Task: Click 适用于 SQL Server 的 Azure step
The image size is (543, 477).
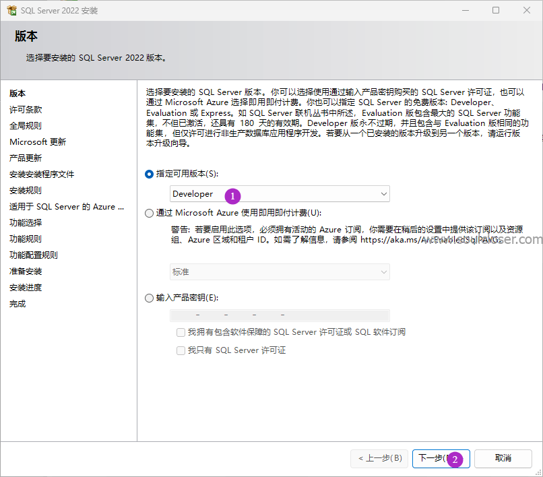Action: click(67, 207)
